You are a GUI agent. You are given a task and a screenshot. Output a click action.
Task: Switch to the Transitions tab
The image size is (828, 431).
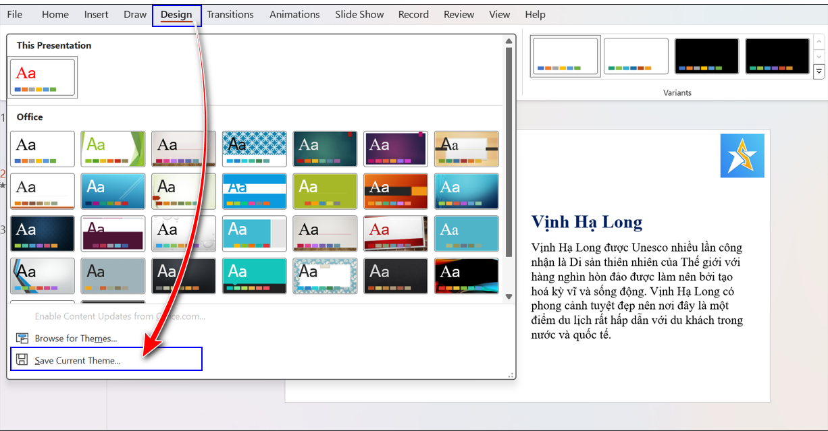tap(230, 14)
